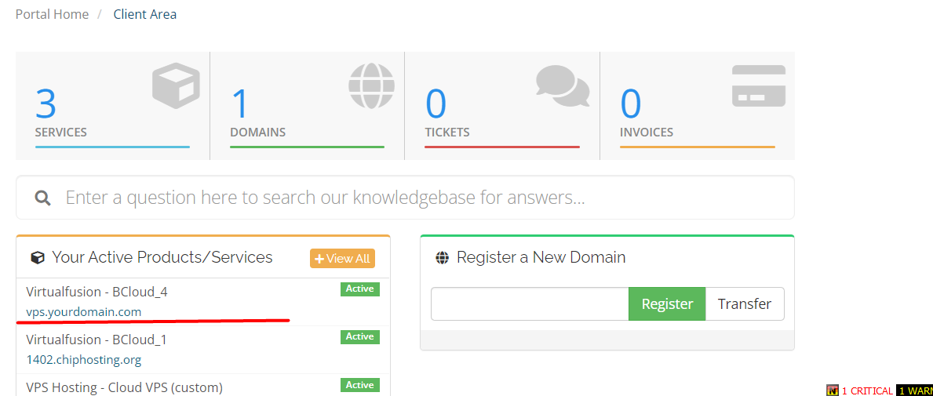Click the globe icon beside Register a New Domain
933x396 pixels.
tap(442, 258)
